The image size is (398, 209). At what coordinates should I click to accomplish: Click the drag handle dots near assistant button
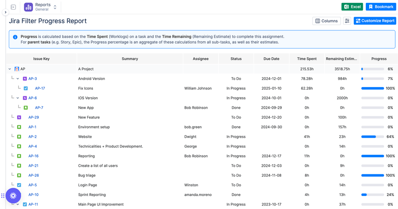pos(3,195)
